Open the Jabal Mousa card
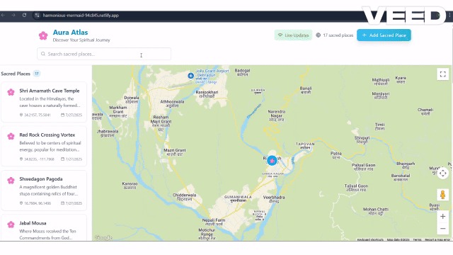This screenshot has height=255, width=453. point(44,228)
